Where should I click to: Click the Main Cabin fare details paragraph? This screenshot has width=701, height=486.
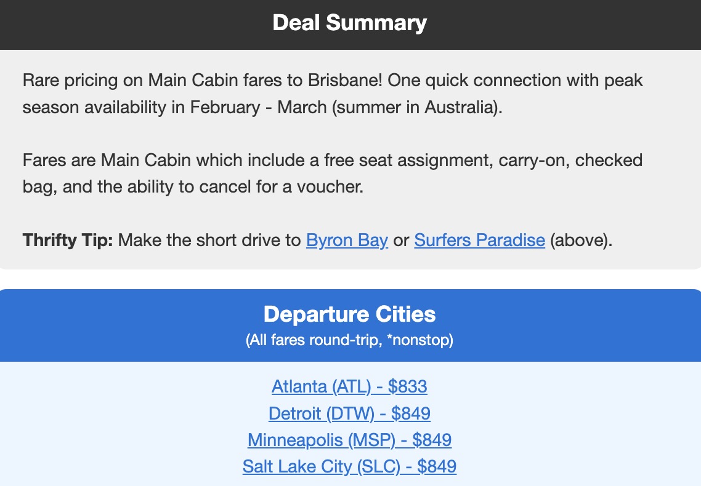[333, 173]
